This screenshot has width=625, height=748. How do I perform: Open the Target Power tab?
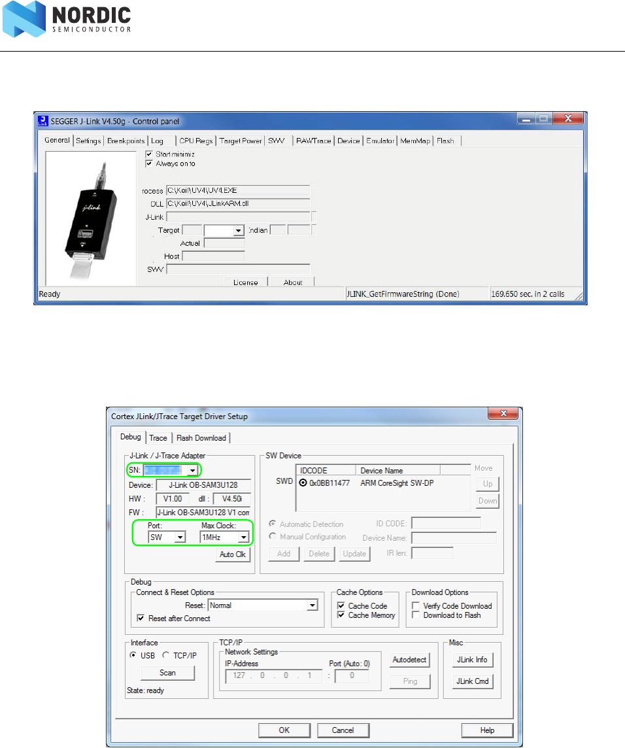point(241,141)
